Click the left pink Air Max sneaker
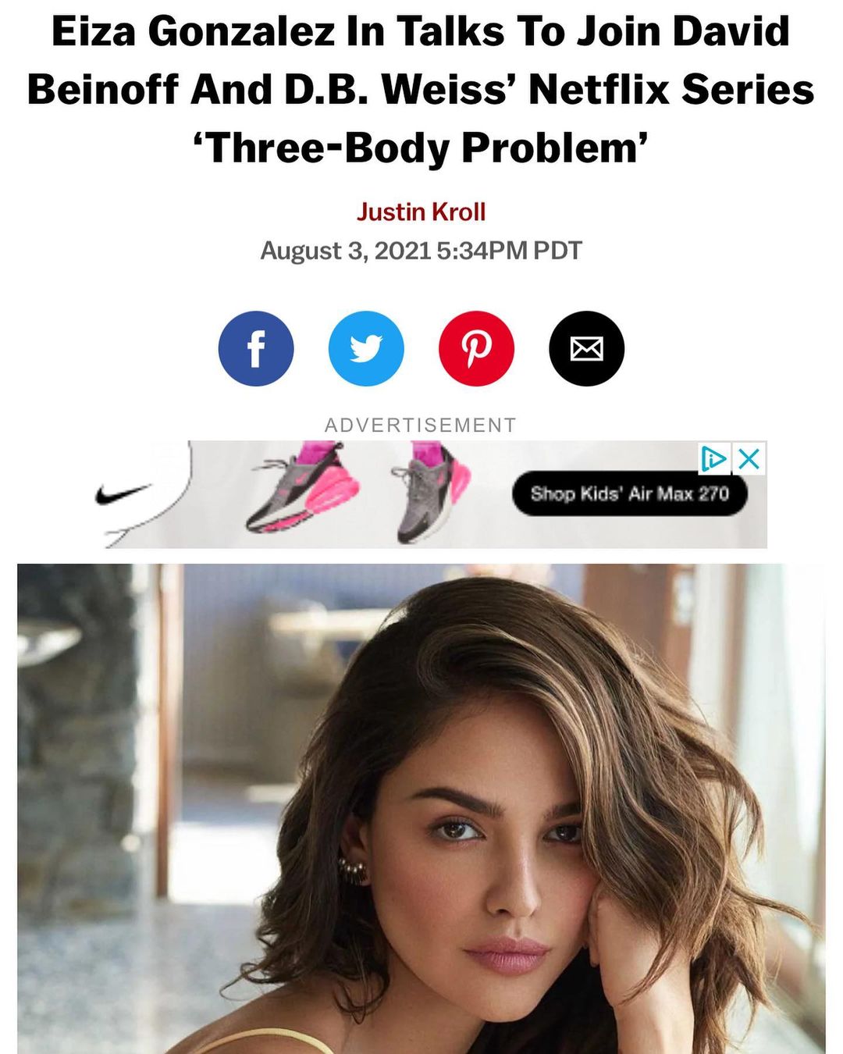Screen dimensions: 843x1054 tap(303, 488)
